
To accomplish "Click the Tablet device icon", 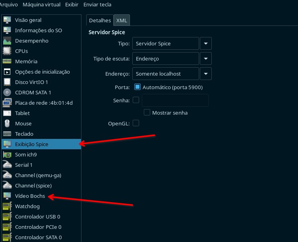I will coord(7,113).
